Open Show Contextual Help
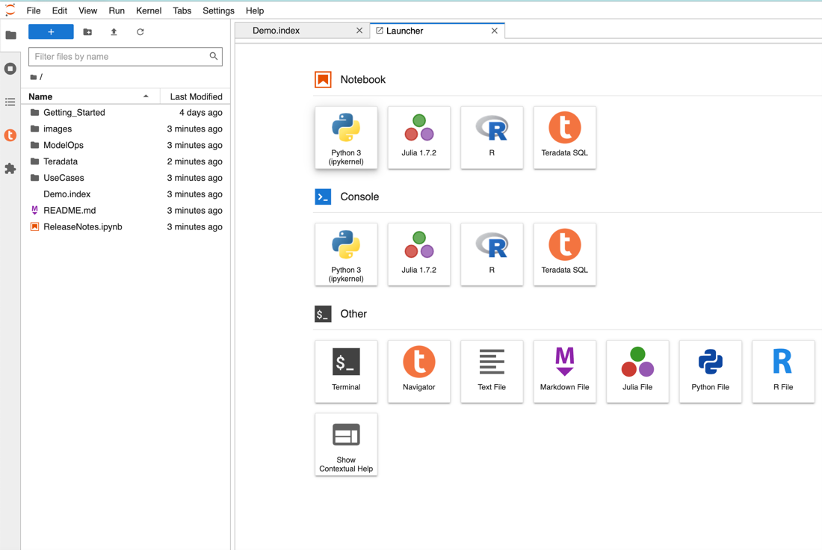This screenshot has width=822, height=550. pyautogui.click(x=346, y=444)
